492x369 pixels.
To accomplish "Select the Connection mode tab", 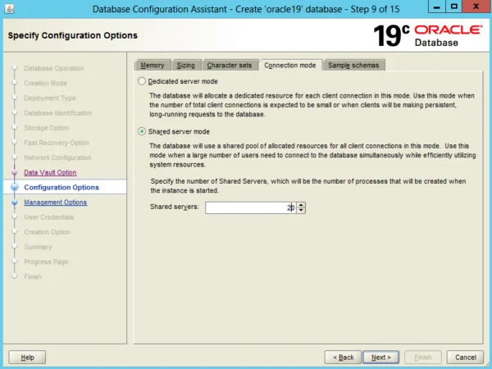I will click(x=290, y=66).
